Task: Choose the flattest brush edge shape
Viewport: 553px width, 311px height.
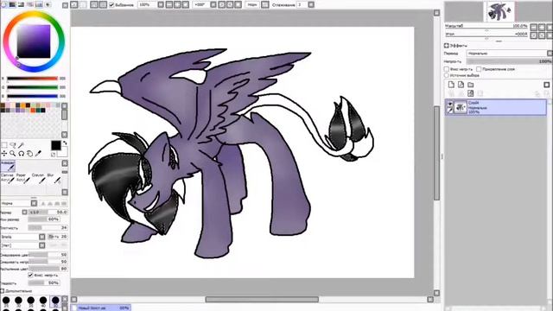Action: click(x=64, y=204)
